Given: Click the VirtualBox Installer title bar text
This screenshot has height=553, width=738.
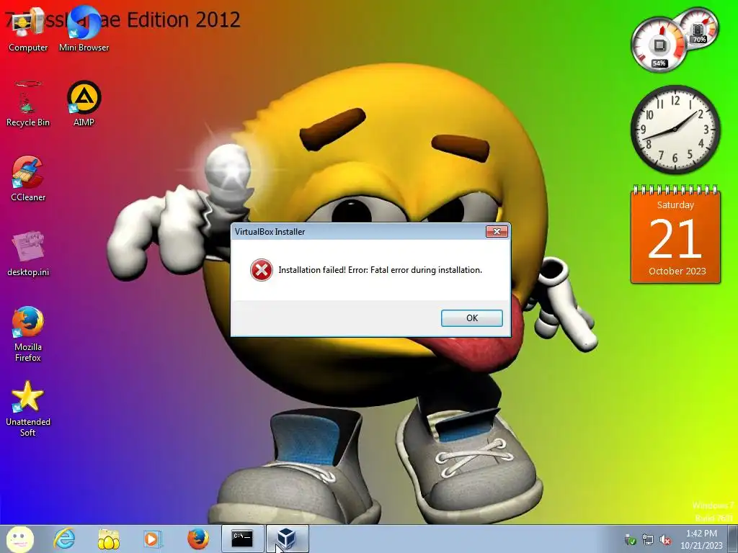Looking at the screenshot, I should [270, 232].
